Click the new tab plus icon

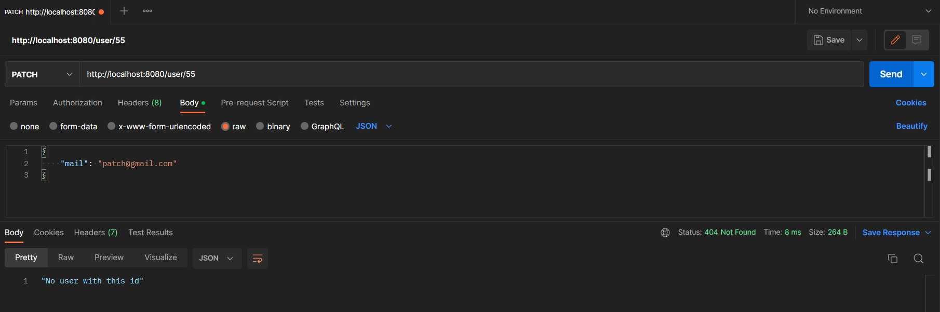click(124, 11)
